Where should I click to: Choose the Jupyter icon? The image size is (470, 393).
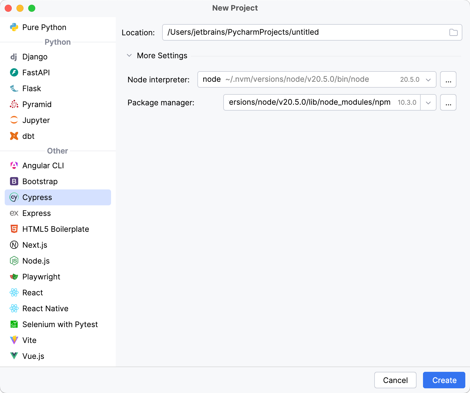[14, 120]
